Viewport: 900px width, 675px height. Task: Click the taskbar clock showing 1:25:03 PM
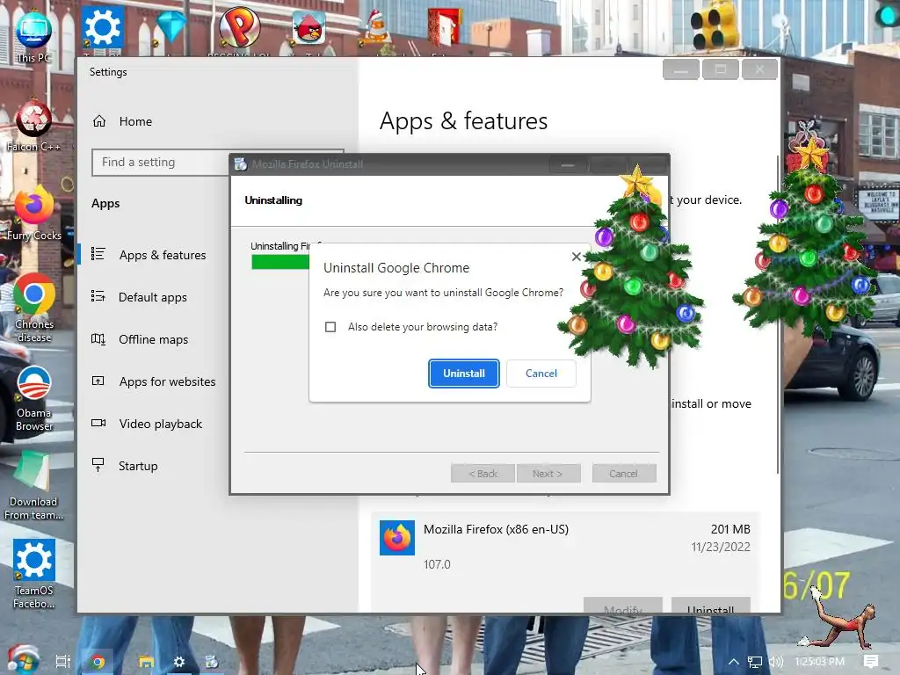pos(819,662)
